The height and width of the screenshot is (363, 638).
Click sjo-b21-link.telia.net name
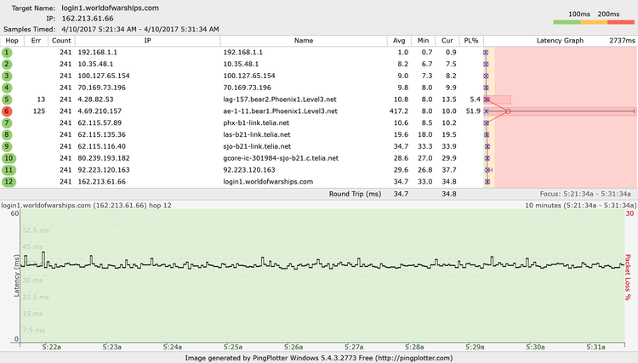257,146
